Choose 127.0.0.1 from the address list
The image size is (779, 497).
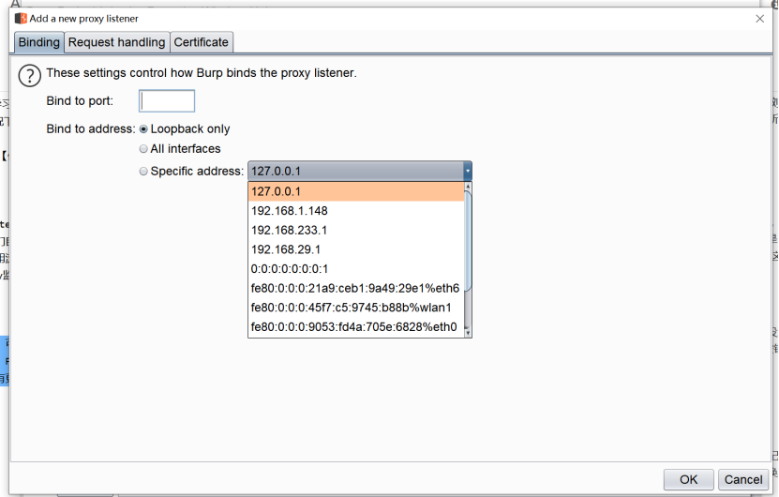[356, 191]
